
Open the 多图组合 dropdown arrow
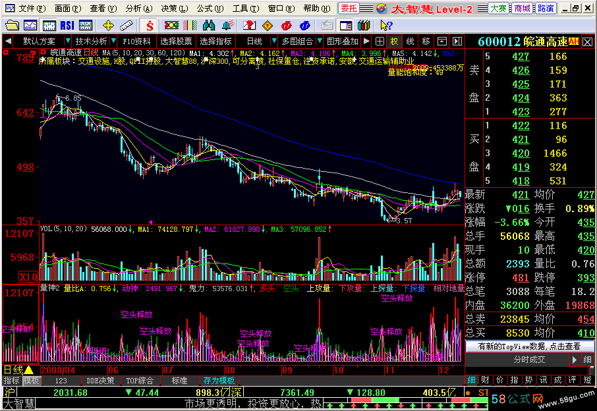320,41
